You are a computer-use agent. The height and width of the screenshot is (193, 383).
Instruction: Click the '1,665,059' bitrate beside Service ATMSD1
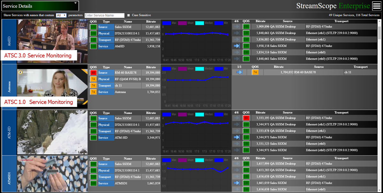(x=153, y=183)
